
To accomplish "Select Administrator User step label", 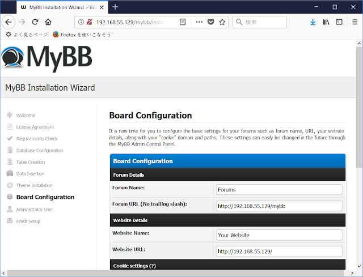I will tap(35, 210).
